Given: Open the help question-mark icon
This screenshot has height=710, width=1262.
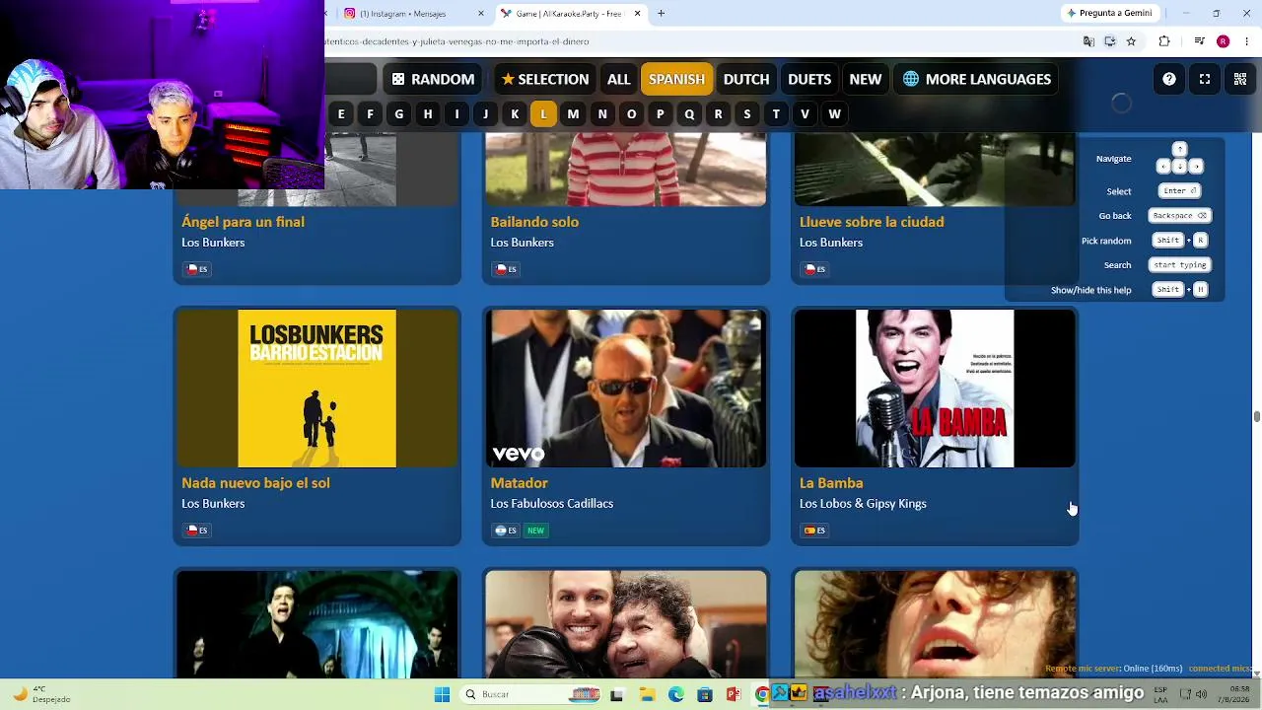Looking at the screenshot, I should coord(1169,79).
